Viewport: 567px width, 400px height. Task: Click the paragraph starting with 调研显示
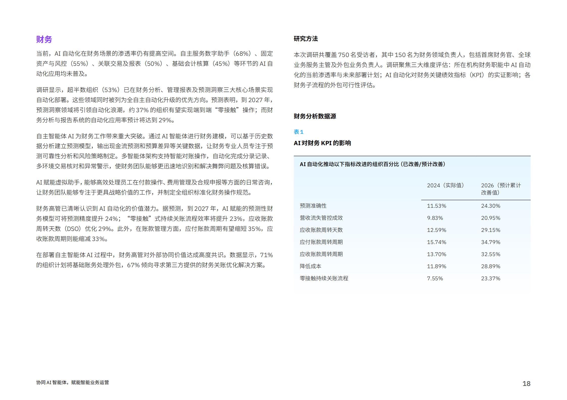point(154,105)
